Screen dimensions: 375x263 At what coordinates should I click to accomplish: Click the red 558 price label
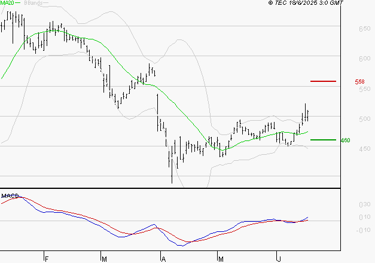(x=359, y=82)
